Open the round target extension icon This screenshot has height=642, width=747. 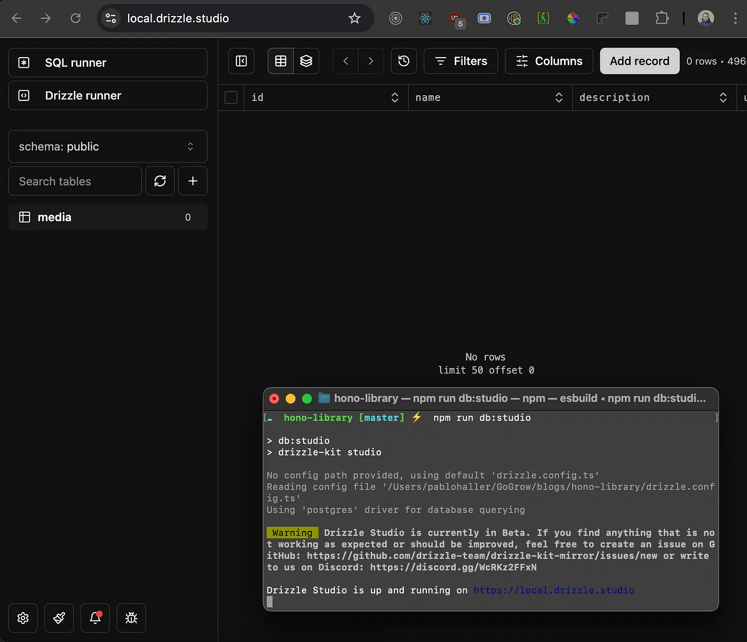click(395, 18)
